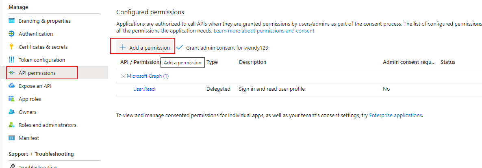Click the Configured permissions heading
Viewport: 482px width, 168px height.
[150, 12]
